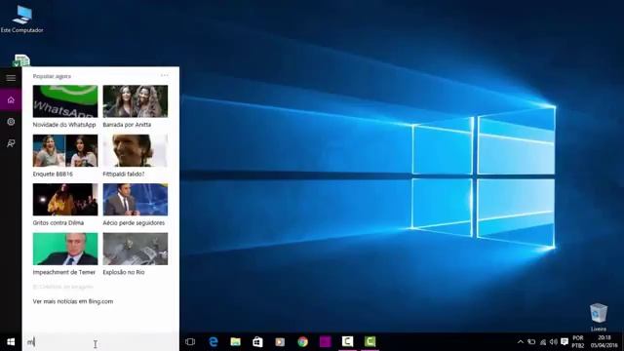Open the Action Center notifications icon
Image resolution: width=624 pixels, height=351 pixels.
[x=565, y=342]
